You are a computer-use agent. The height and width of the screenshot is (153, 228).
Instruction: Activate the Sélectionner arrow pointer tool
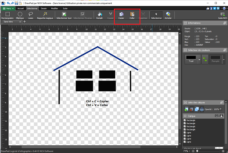156,16
